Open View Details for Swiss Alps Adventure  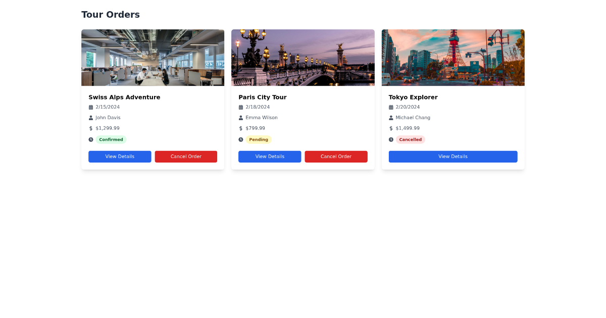pyautogui.click(x=120, y=156)
